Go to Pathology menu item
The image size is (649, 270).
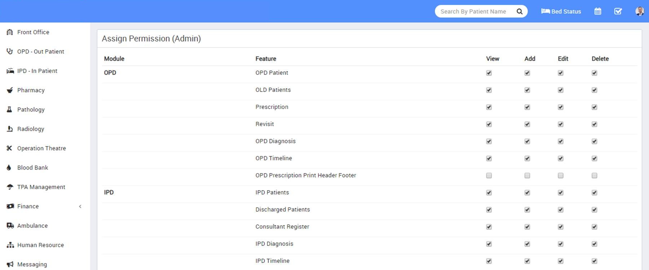click(x=45, y=109)
